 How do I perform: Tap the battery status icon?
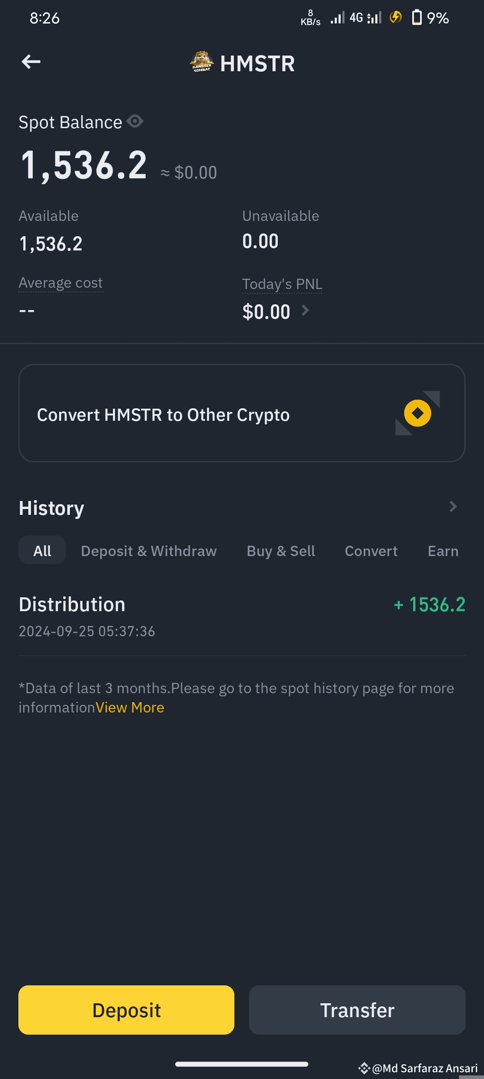click(x=417, y=18)
